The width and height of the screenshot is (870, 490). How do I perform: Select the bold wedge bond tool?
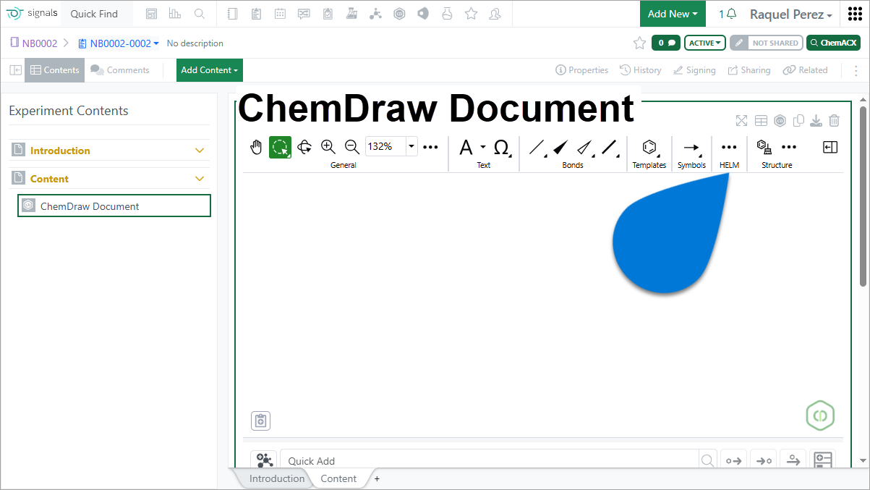(560, 148)
